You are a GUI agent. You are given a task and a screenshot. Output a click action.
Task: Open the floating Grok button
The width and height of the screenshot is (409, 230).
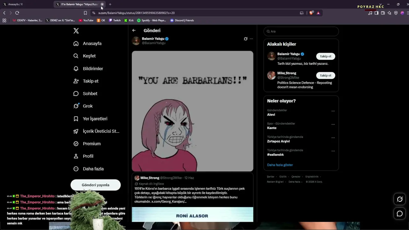pos(399,199)
